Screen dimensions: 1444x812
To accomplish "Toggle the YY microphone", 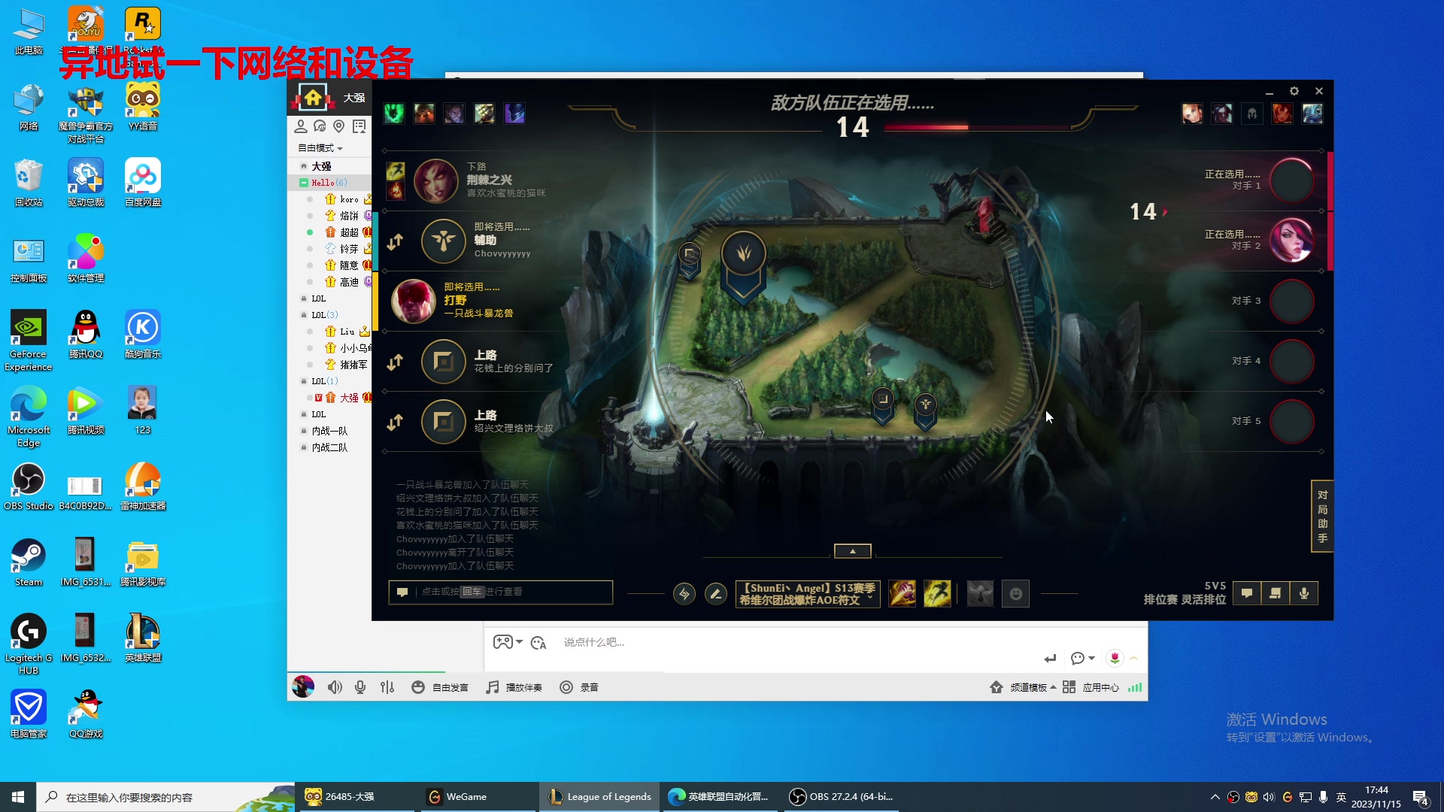I will click(361, 687).
